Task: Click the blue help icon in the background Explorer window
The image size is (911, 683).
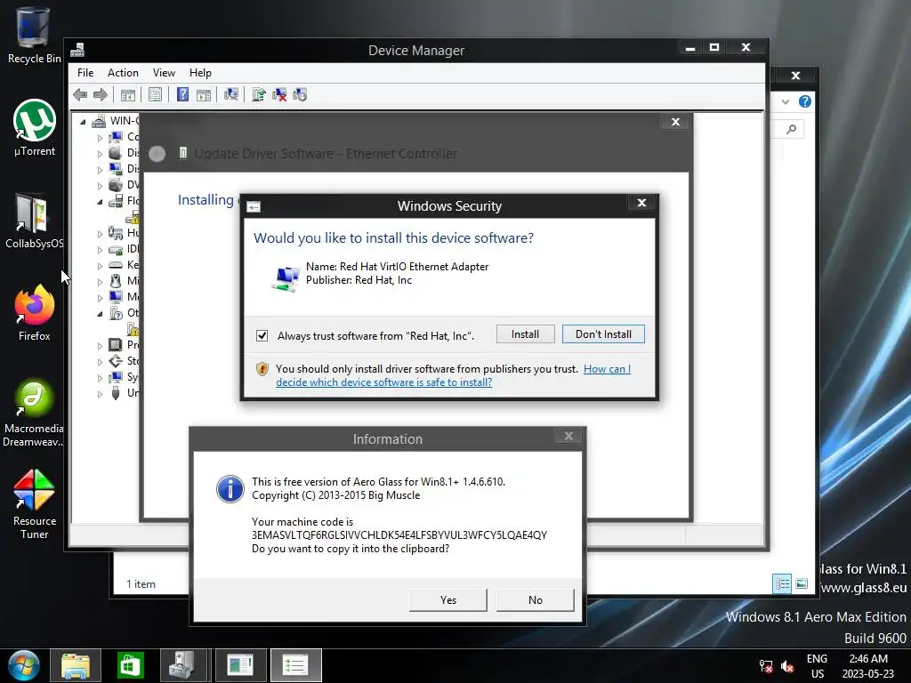Action: tap(804, 101)
